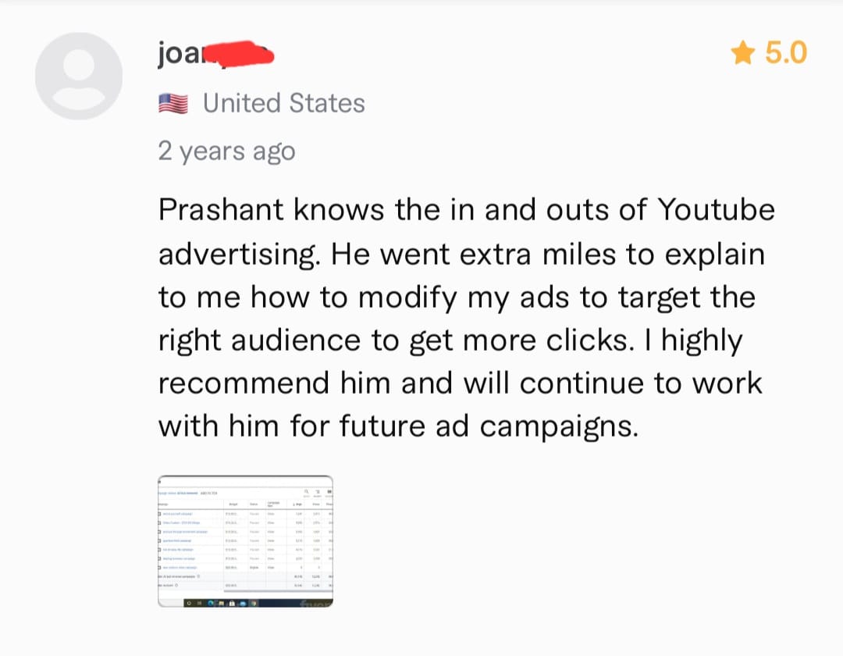The width and height of the screenshot is (843, 656).
Task: Click the orange star rating icon
Action: 743,53
